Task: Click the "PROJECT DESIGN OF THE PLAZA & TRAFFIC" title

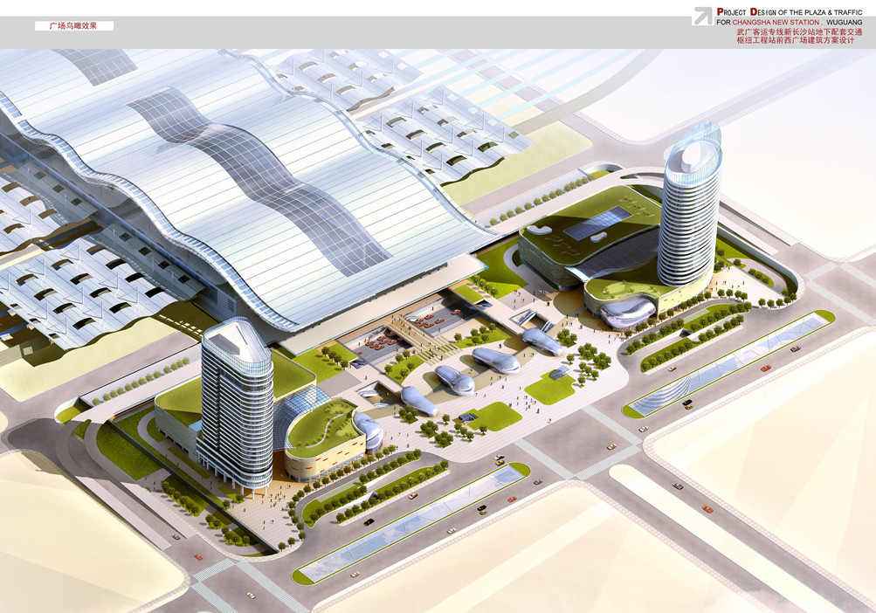Action: 790,11
